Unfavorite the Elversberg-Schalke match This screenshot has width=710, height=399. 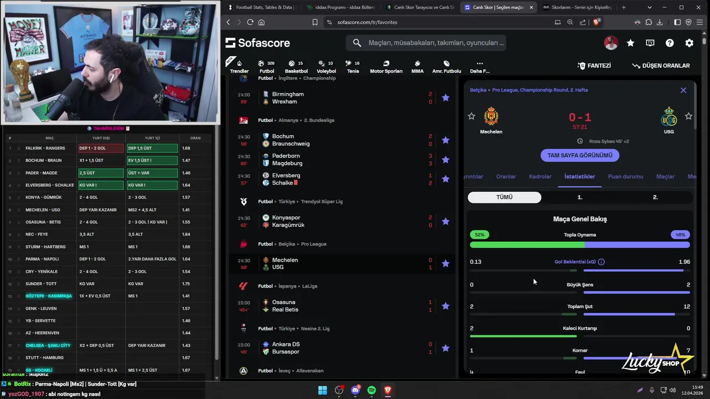coord(445,179)
